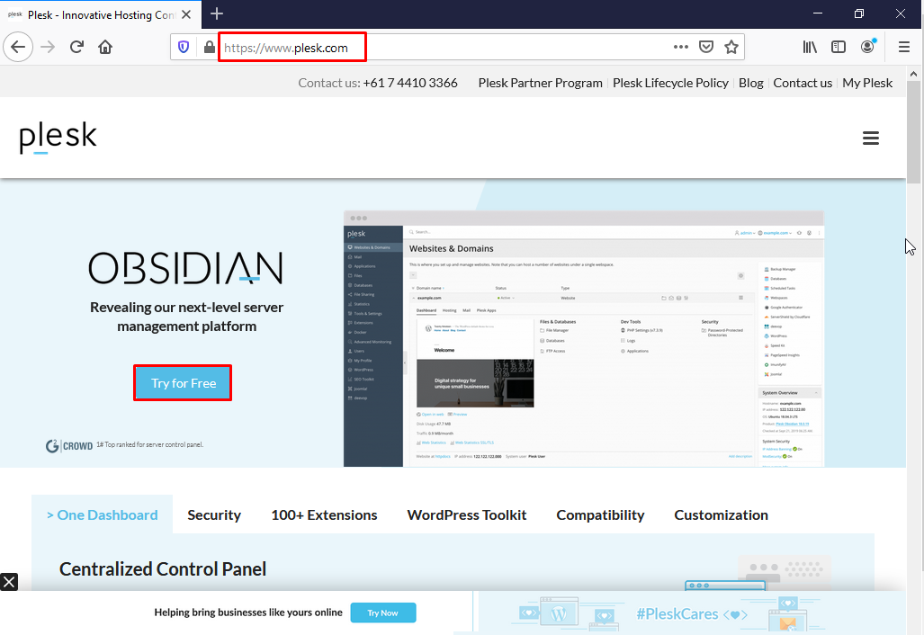Open the Blog link
This screenshot has height=635, width=924.
[x=750, y=83]
